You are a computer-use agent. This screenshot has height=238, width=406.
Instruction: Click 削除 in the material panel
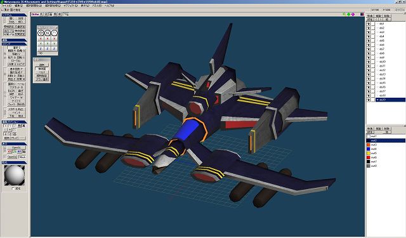click(387, 129)
